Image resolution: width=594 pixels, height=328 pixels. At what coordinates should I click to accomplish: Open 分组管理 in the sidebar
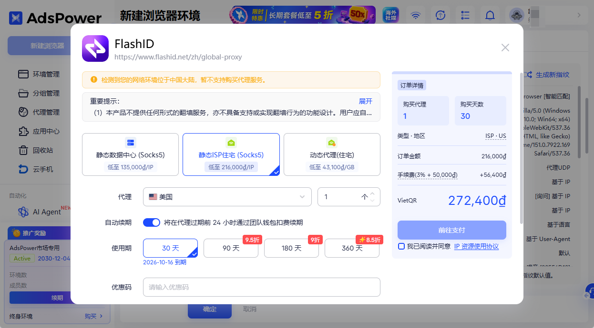pyautogui.click(x=46, y=93)
